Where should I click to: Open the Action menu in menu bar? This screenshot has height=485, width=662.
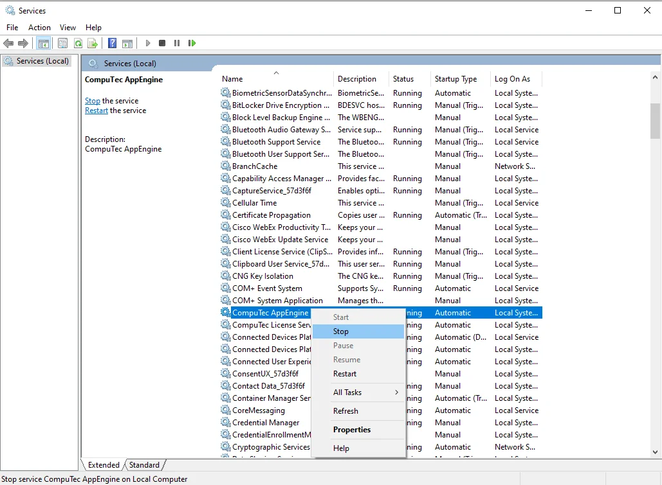tap(39, 28)
